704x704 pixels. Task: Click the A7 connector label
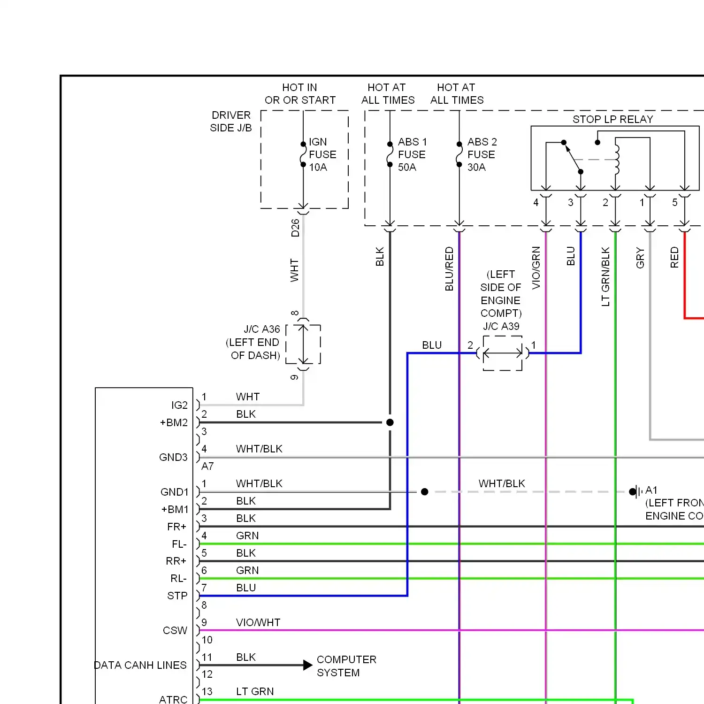207,466
